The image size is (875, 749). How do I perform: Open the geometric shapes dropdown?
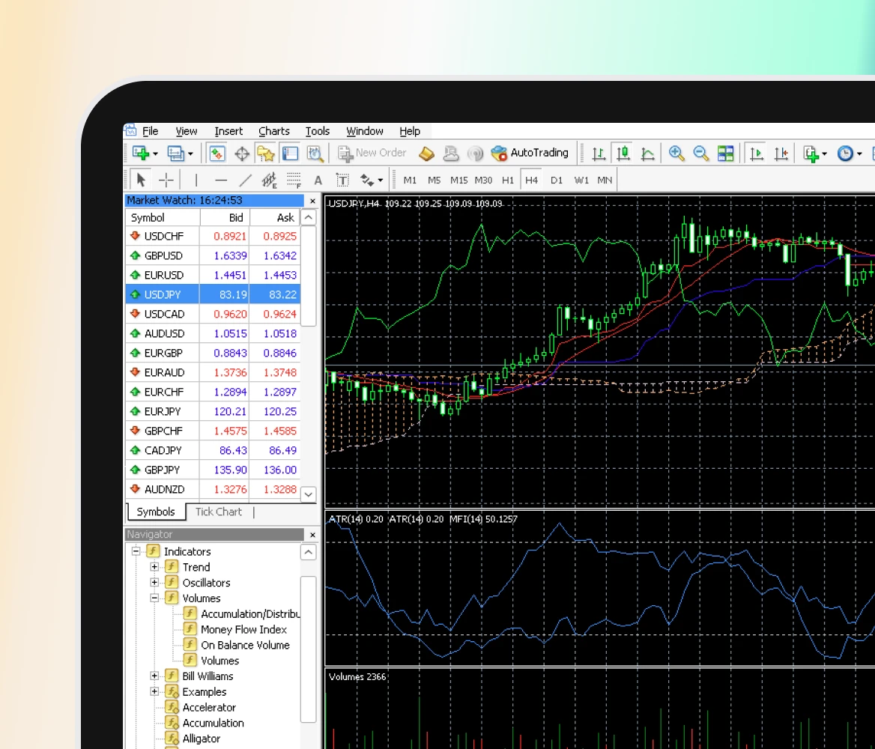[378, 180]
